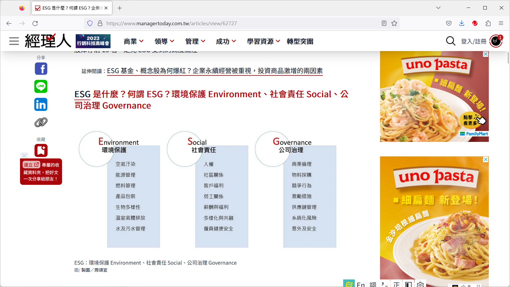
Task: Click the green 自 IME icon
Action: pyautogui.click(x=349, y=284)
